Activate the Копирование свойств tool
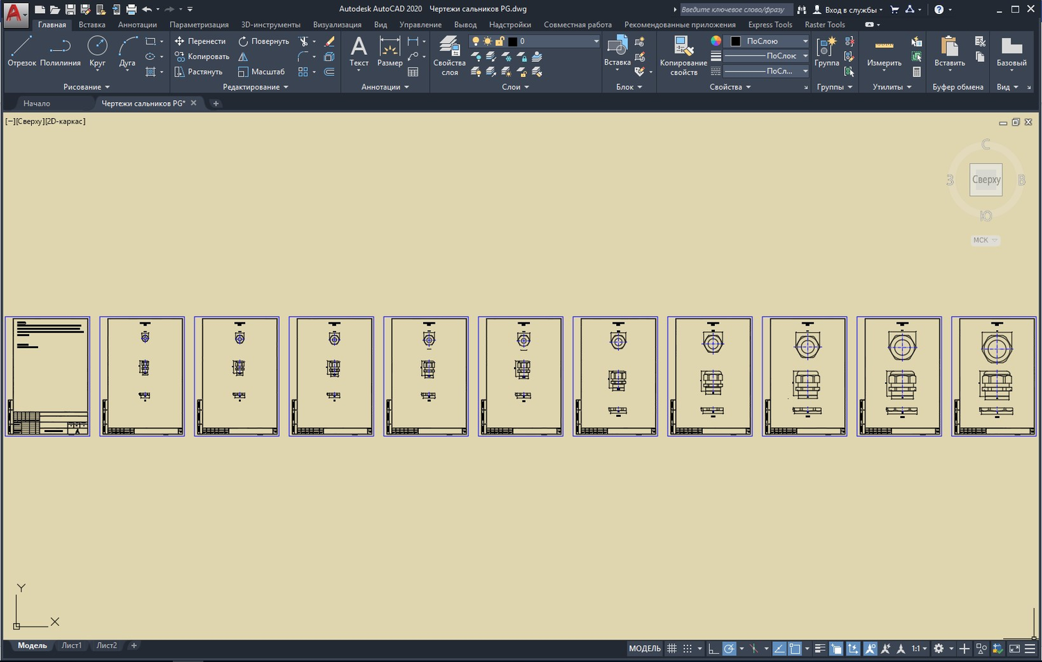 pyautogui.click(x=683, y=56)
